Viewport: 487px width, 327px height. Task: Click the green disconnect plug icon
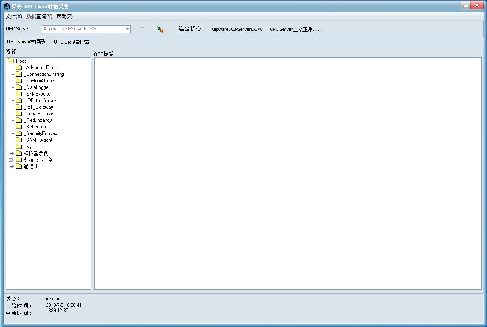point(160,29)
